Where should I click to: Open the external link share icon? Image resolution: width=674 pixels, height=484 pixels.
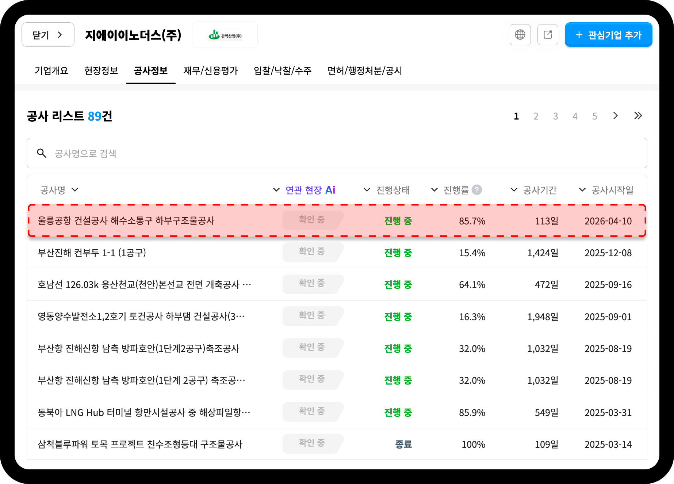point(548,35)
